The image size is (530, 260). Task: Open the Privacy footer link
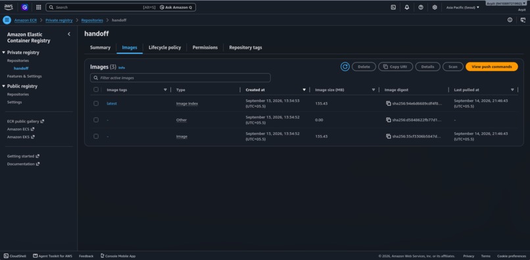[468, 256]
